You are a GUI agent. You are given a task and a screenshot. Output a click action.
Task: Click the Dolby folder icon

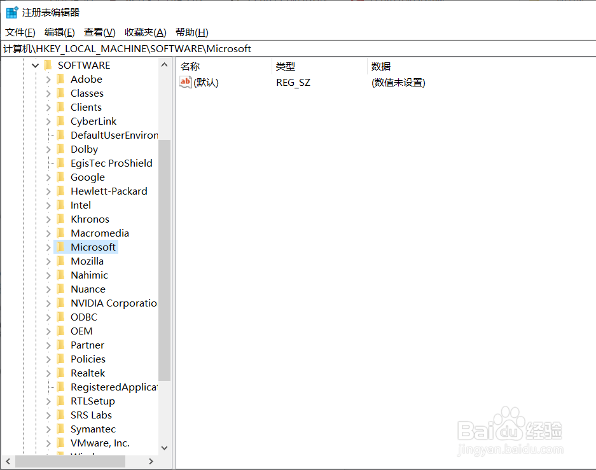coord(60,149)
